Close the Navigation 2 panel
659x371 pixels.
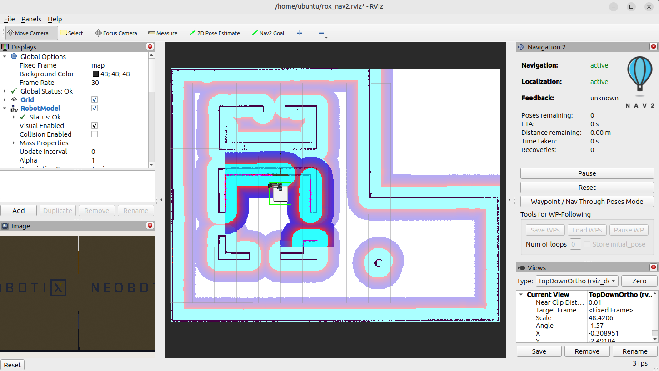coord(654,47)
